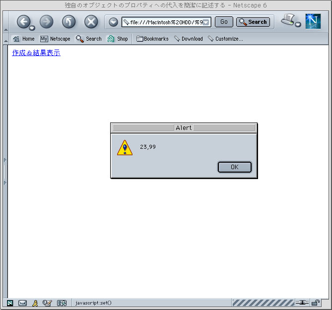
Task: Click the Alert dialog title bar
Action: tap(184, 128)
